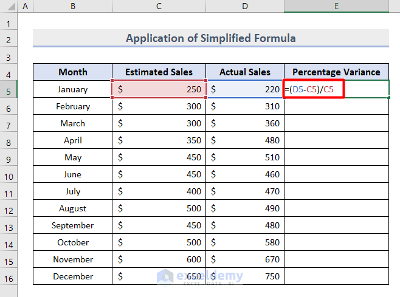Screen dimensions: 400x297
Task: Click the June month cell
Action: pos(72,174)
